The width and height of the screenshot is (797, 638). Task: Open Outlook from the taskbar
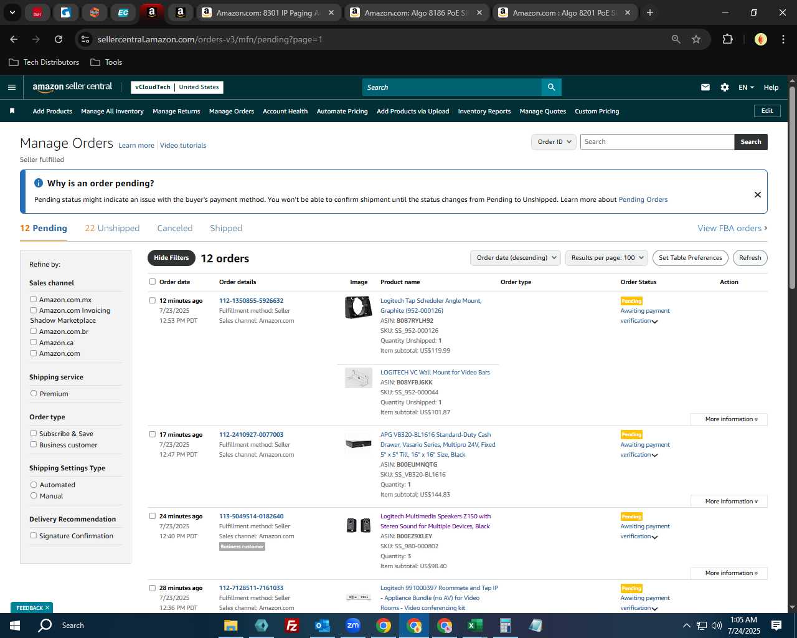pyautogui.click(x=322, y=626)
